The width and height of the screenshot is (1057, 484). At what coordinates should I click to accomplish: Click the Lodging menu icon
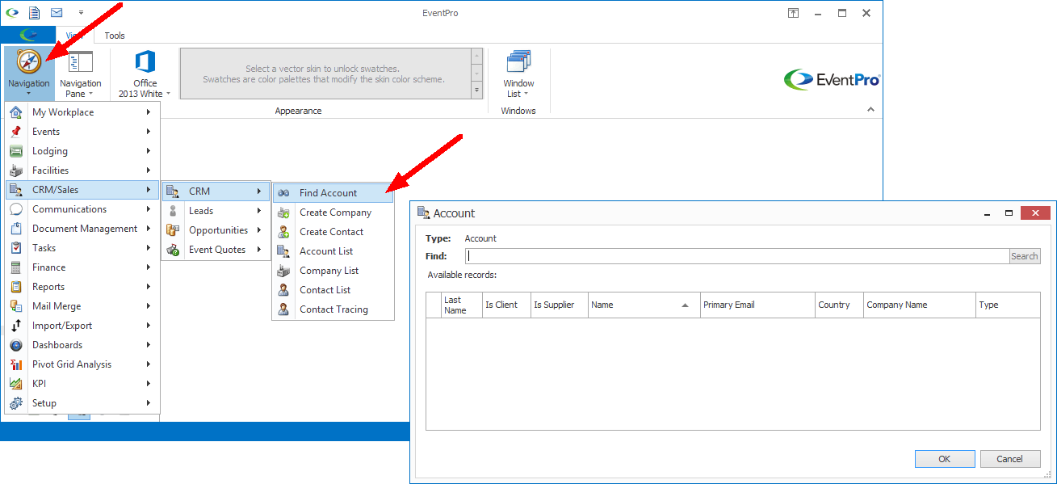(x=16, y=151)
